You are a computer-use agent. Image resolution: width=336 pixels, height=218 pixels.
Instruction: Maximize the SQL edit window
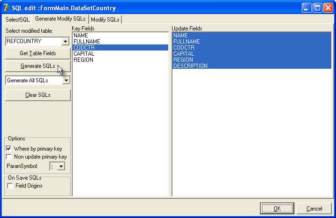317,8
